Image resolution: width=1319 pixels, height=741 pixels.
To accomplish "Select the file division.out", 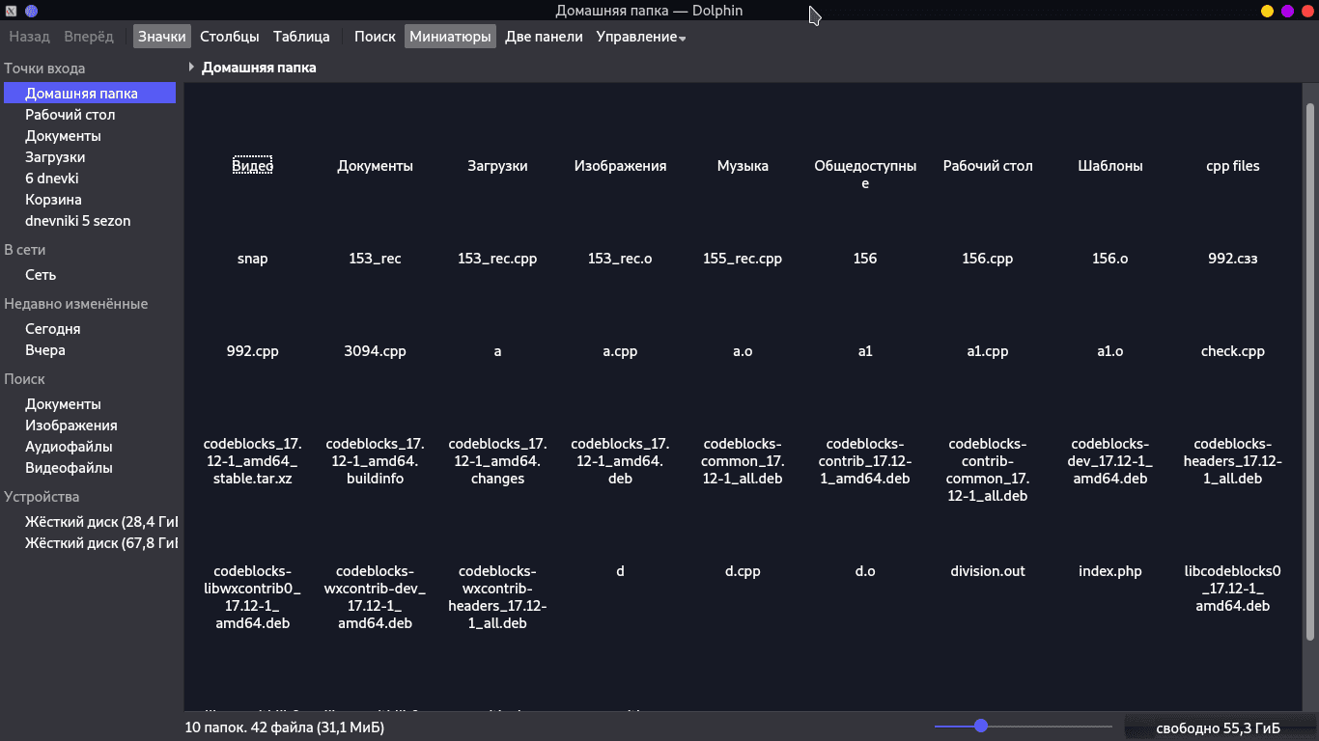I will coord(988,571).
